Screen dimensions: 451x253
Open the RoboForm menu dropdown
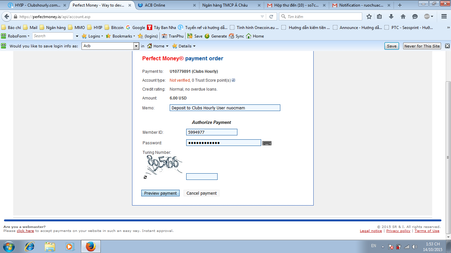[16, 36]
